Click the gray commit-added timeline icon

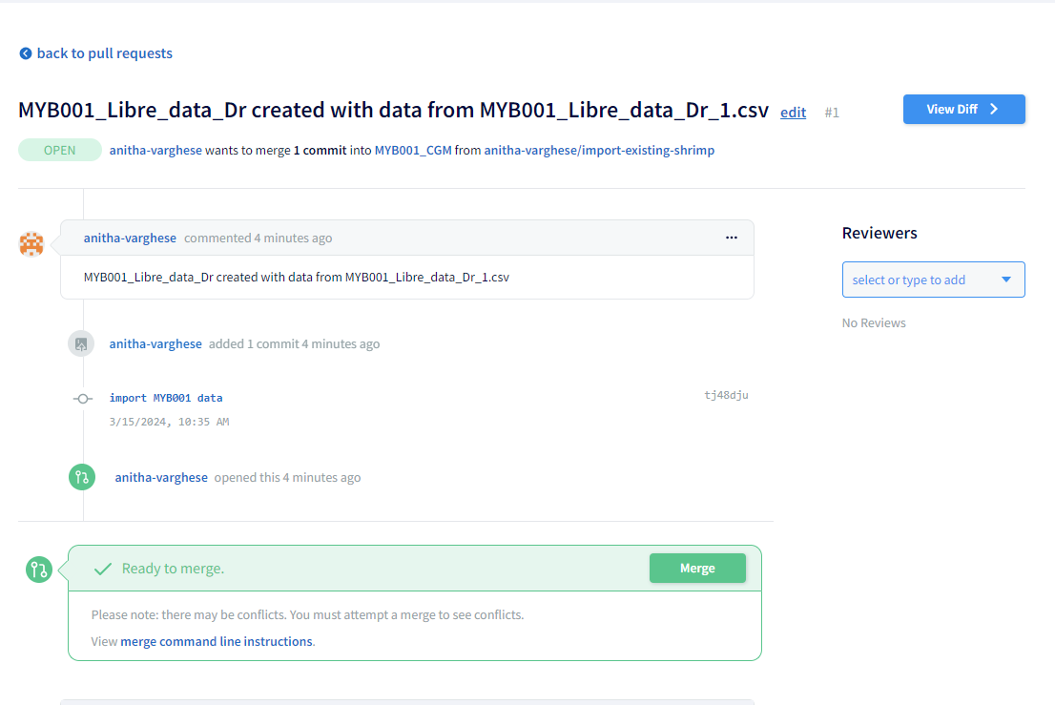(x=81, y=343)
